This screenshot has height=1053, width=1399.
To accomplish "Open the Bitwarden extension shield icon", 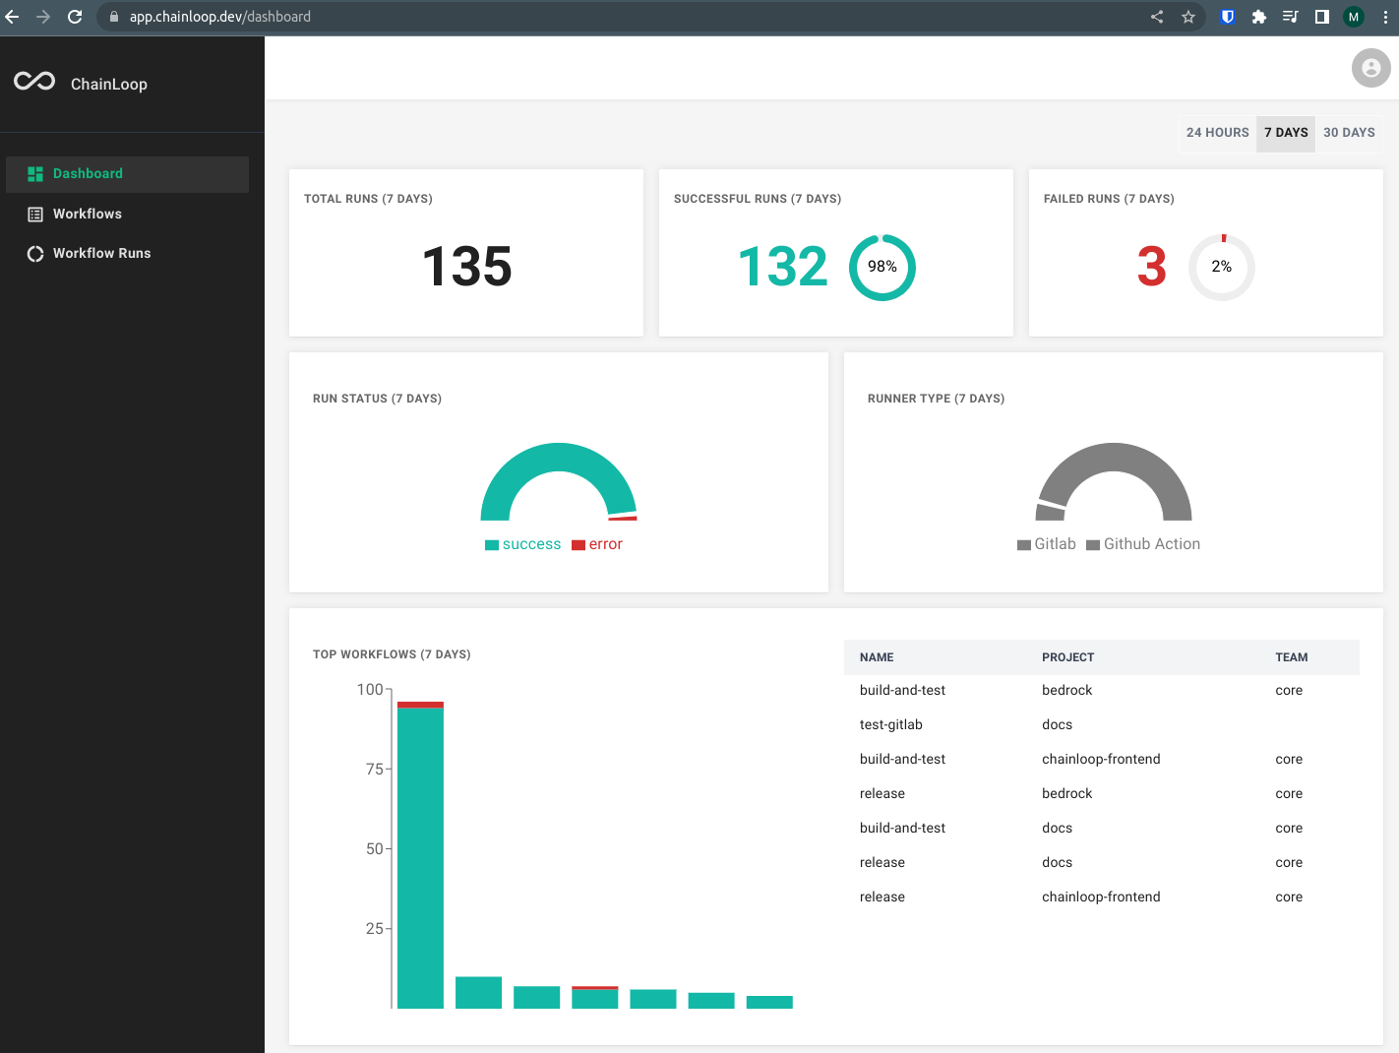I will [x=1227, y=17].
